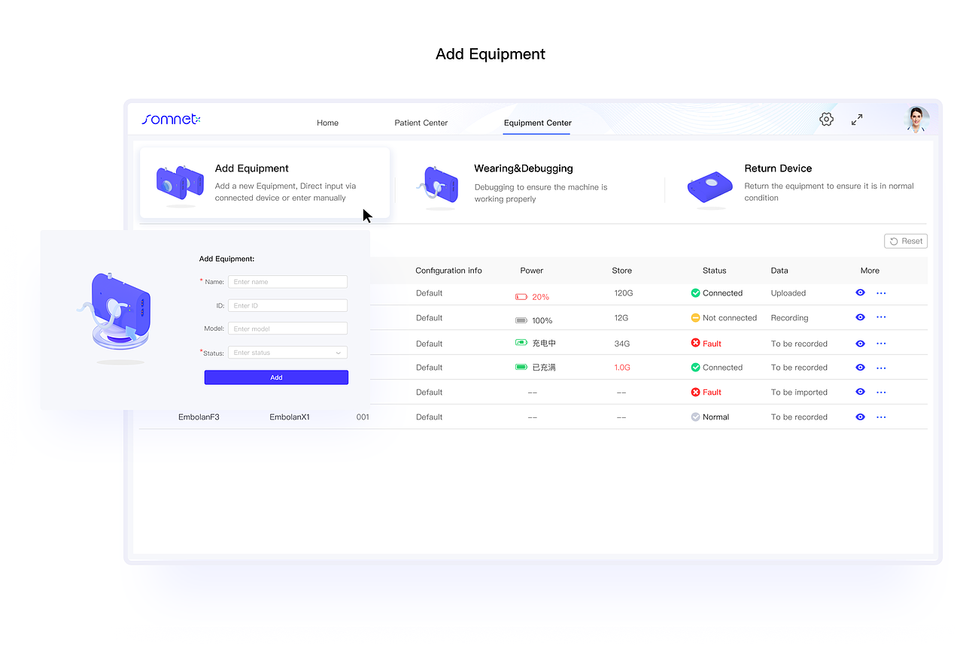Toggle fullscreen with the expand arrows icon
Screen dimensions: 963x645
click(x=857, y=120)
